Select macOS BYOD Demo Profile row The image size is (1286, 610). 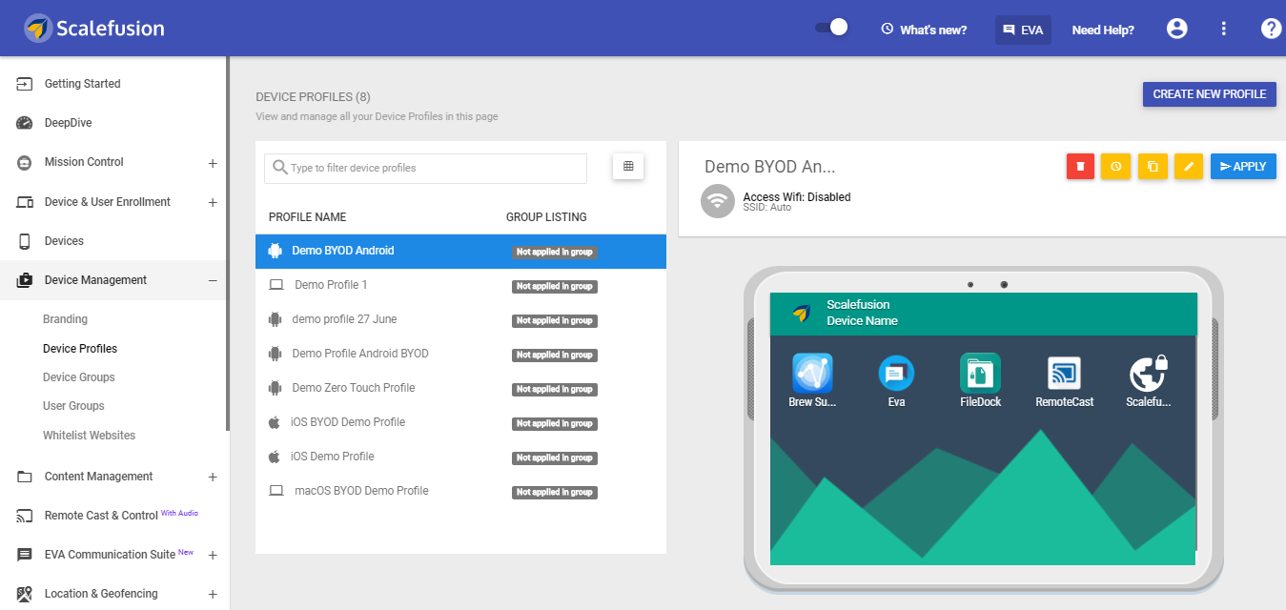coord(460,492)
